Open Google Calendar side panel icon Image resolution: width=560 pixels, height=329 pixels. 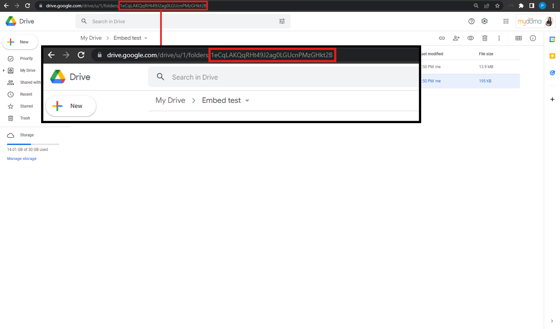click(x=552, y=39)
